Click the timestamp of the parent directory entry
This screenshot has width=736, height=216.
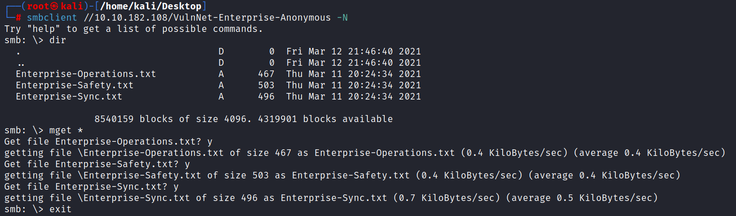[x=354, y=63]
